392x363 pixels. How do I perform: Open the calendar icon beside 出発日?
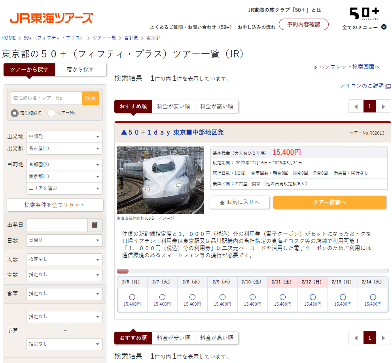click(x=95, y=225)
